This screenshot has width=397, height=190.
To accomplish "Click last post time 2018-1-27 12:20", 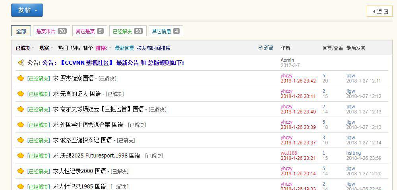I will (364, 174).
